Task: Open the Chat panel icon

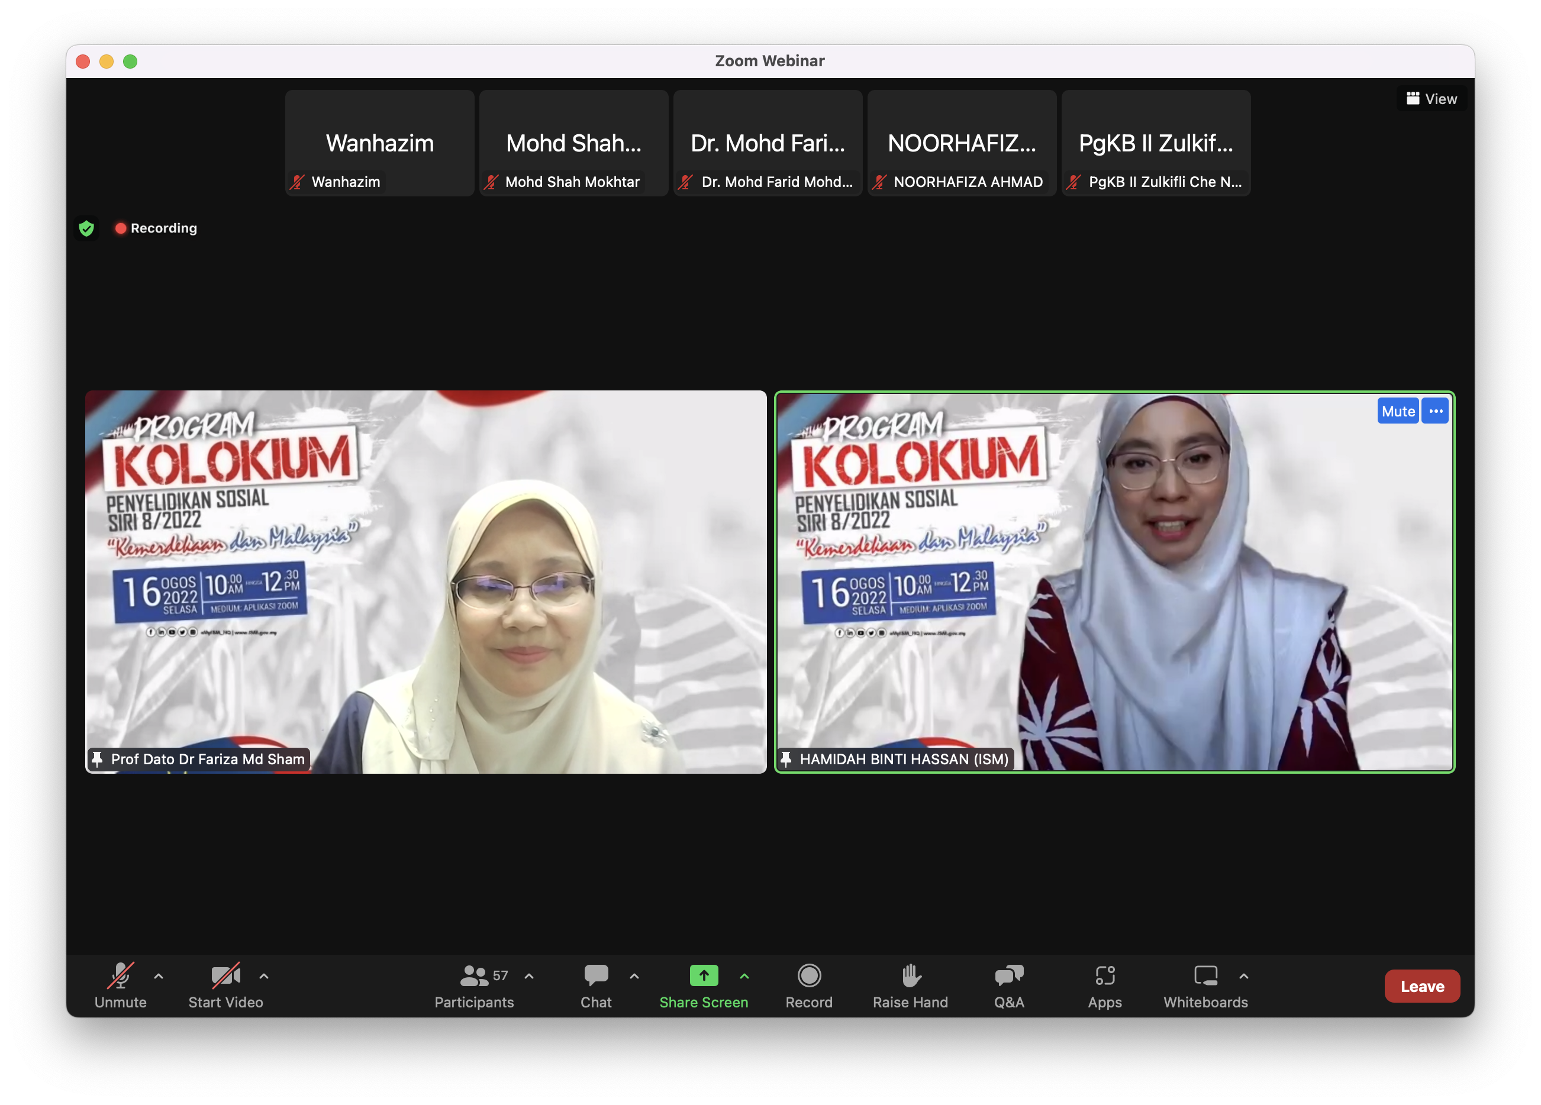Action: point(596,976)
